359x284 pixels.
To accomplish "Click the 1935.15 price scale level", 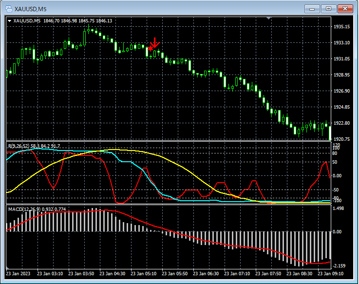I will (x=340, y=27).
